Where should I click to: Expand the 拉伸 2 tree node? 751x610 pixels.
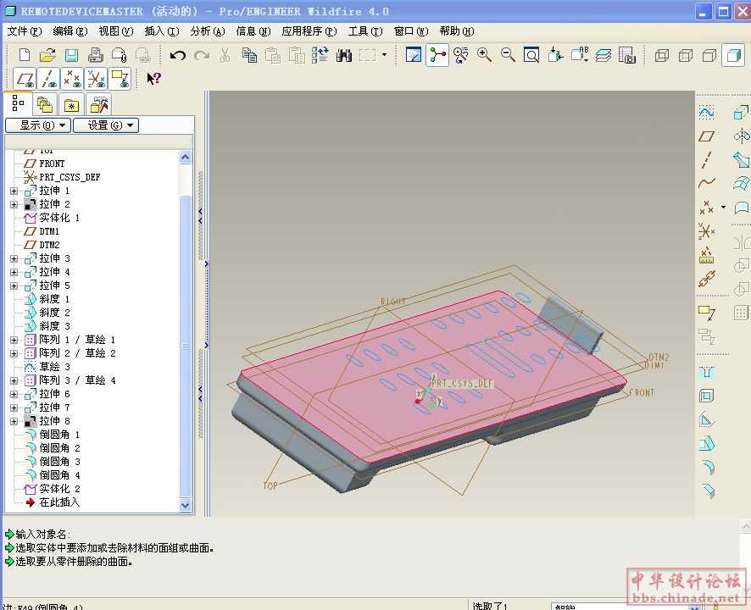pyautogui.click(x=14, y=204)
